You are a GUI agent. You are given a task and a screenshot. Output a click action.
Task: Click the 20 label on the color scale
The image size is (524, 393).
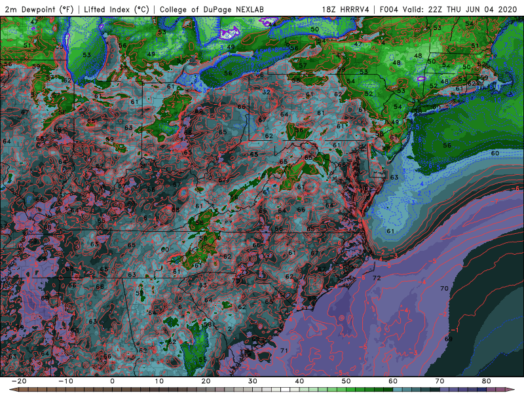[x=206, y=381]
